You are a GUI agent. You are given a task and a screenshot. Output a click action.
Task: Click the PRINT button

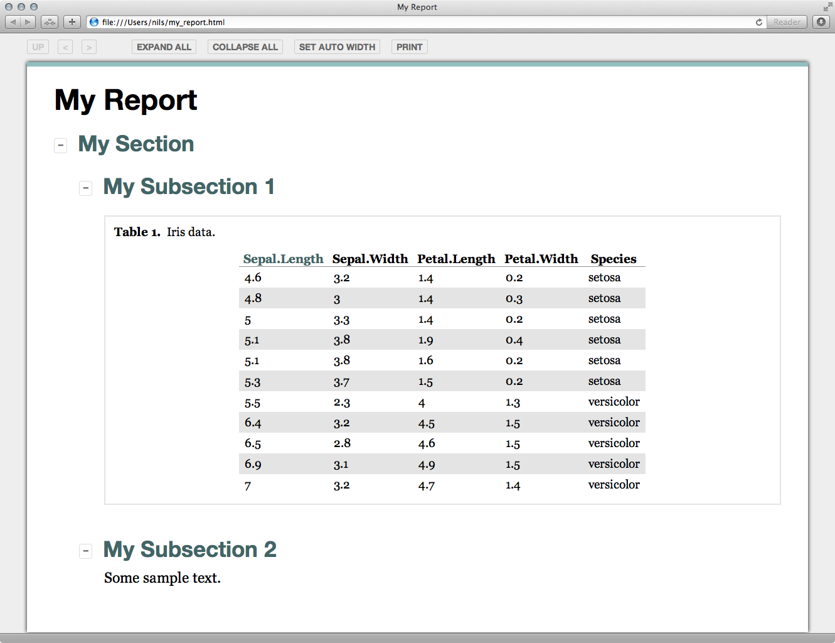click(x=409, y=47)
